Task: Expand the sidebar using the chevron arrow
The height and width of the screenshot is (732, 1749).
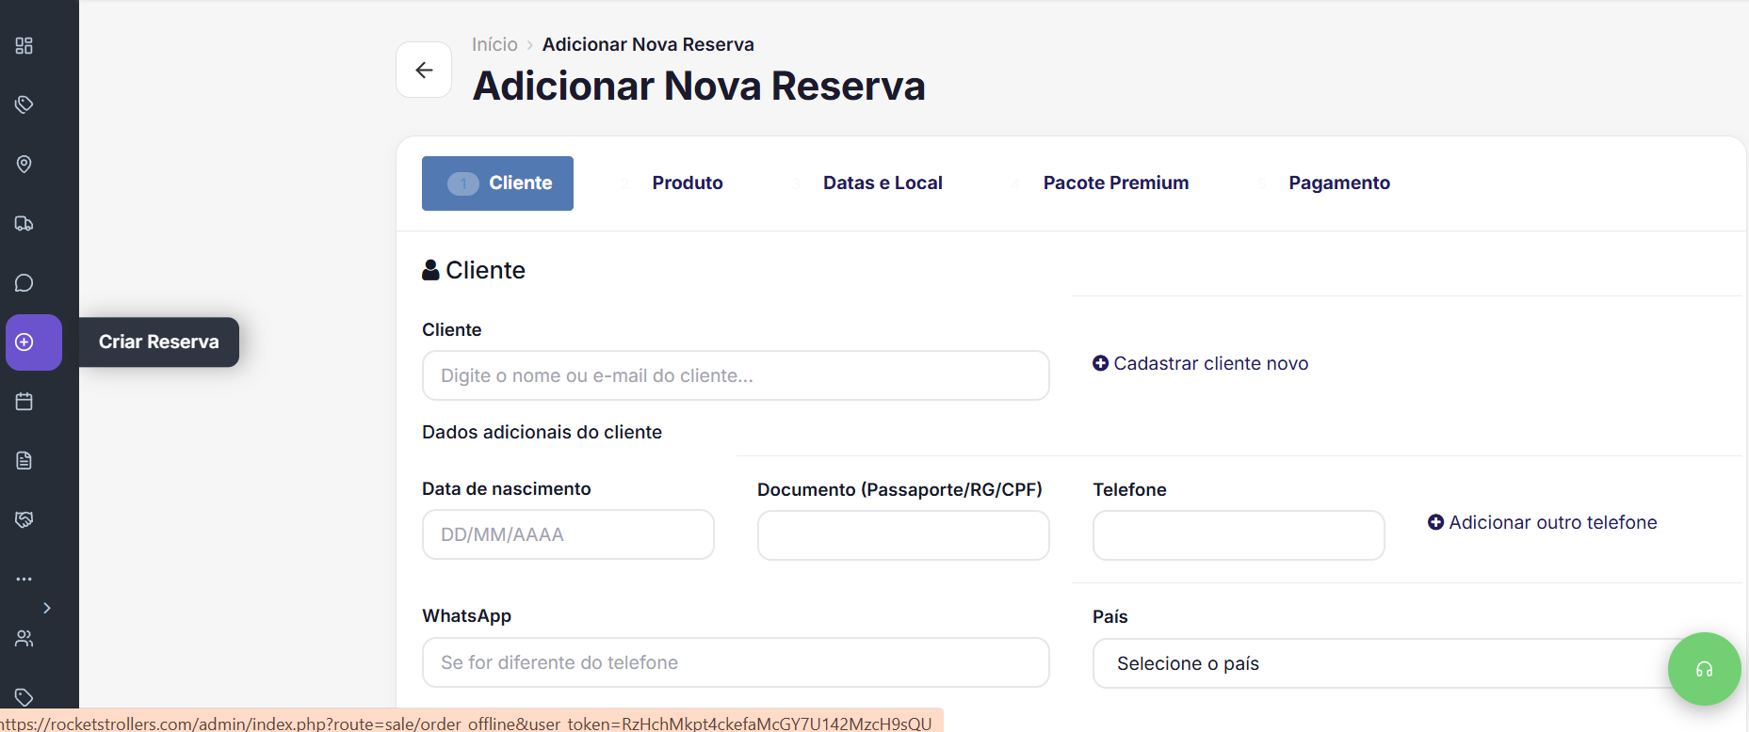Action: 47,608
